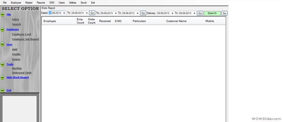Open the Master menu
The width and height of the screenshot is (283, 122).
coord(29,3)
